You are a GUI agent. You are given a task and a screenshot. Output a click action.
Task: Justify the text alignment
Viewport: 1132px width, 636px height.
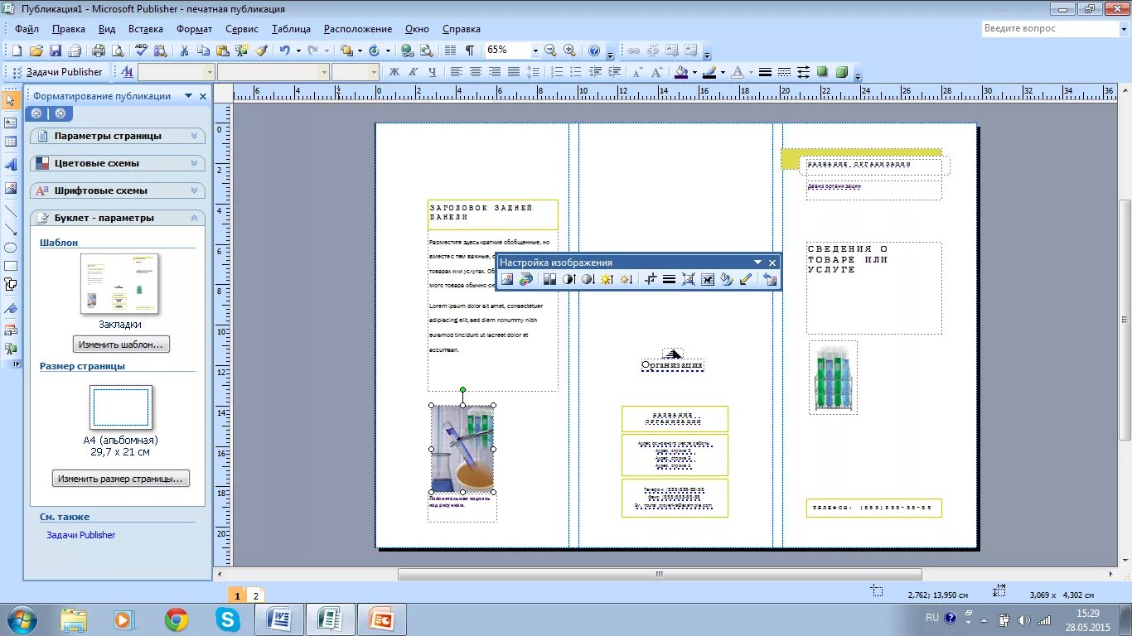click(x=514, y=72)
